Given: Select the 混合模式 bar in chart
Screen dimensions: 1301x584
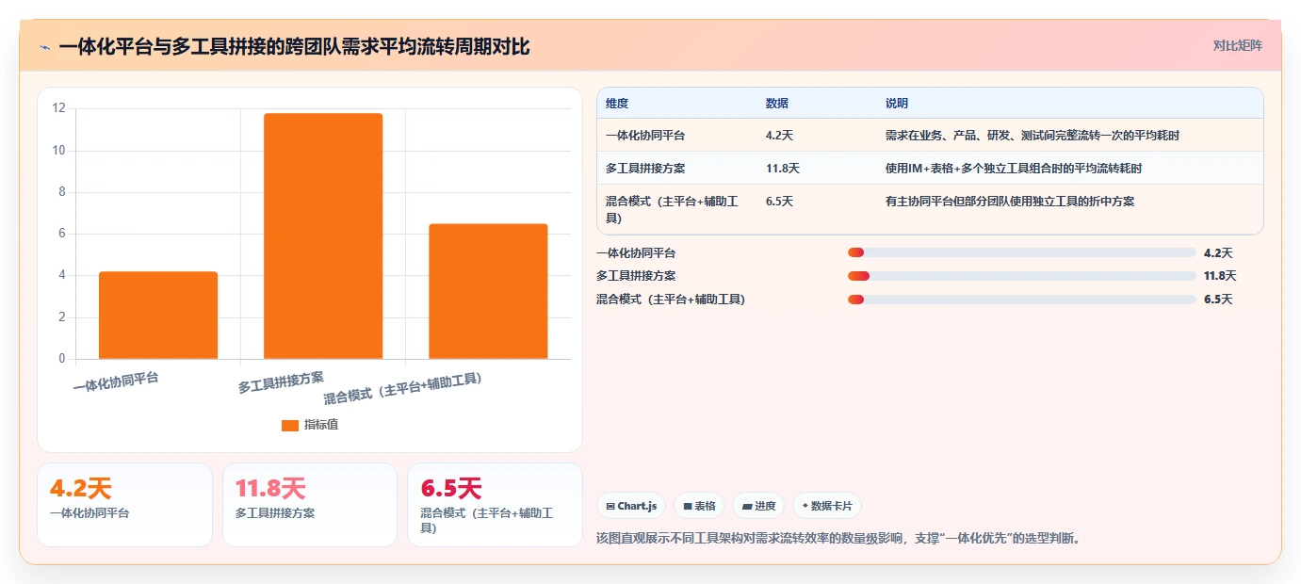Looking at the screenshot, I should pyautogui.click(x=488, y=291).
